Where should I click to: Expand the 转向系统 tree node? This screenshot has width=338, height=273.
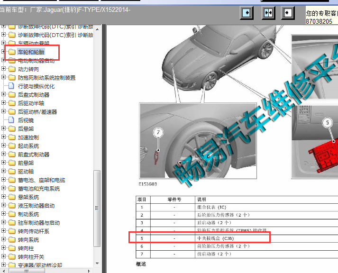pos(3,239)
